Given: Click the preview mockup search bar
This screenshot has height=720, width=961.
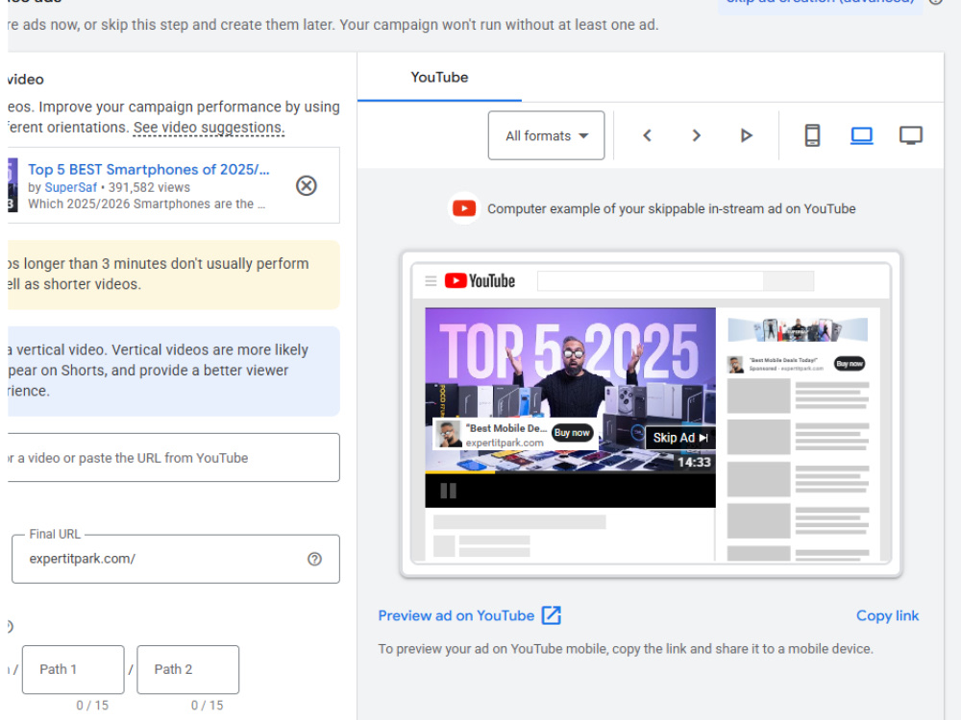Looking at the screenshot, I should click(x=676, y=281).
